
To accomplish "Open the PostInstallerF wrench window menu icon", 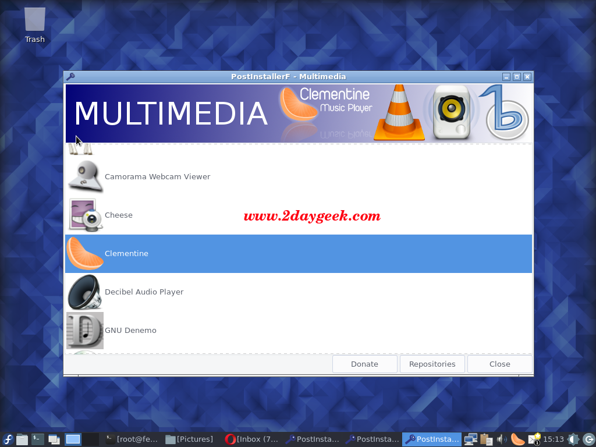I will pyautogui.click(x=70, y=77).
